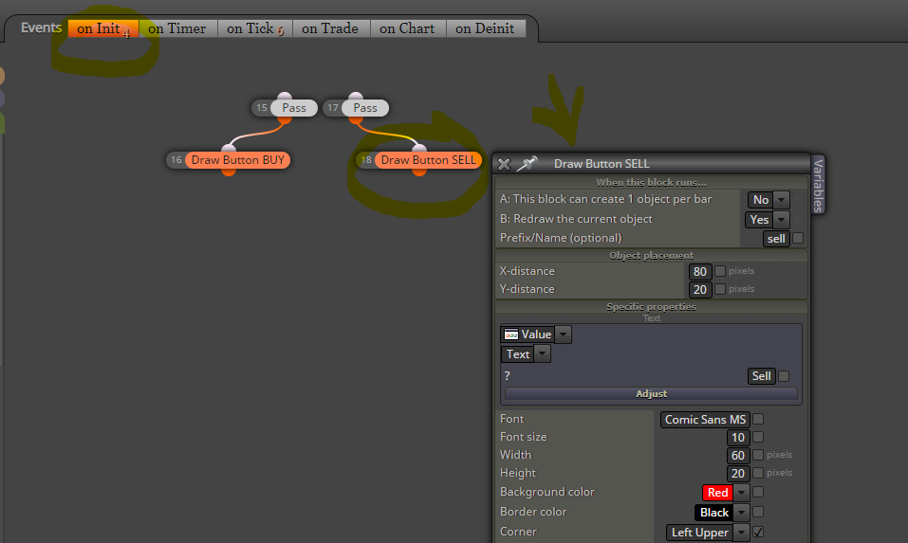908x543 pixels.
Task: Edit the Width value 60
Action: click(738, 456)
